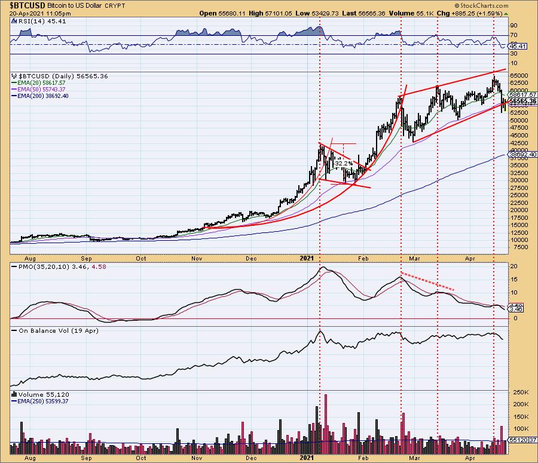This screenshot has height=463, width=538.
Task: Click the RSI(14) 45.41 indicator label
Action: (x=42, y=21)
